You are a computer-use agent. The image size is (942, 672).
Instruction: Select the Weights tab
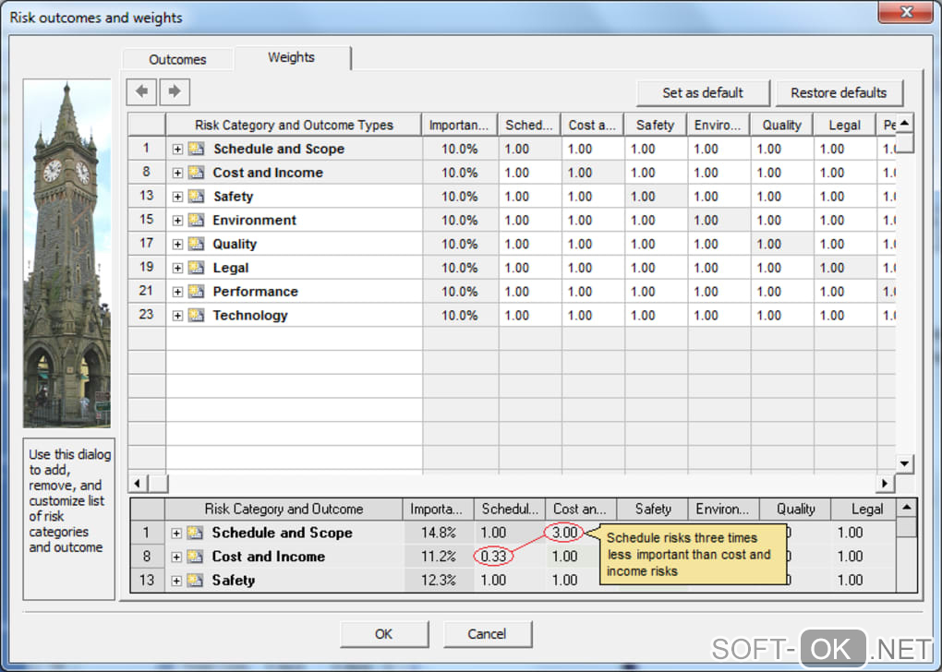coord(292,57)
